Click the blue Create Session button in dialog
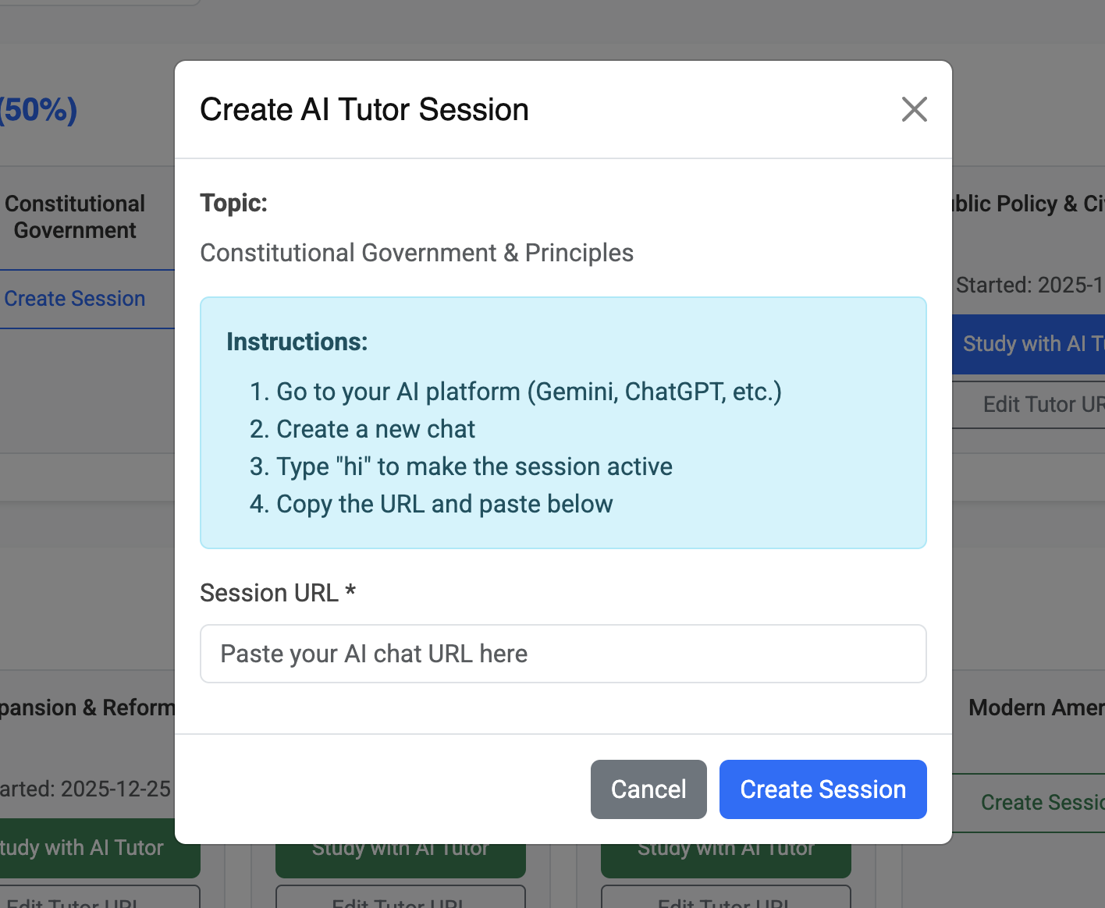 pos(823,789)
